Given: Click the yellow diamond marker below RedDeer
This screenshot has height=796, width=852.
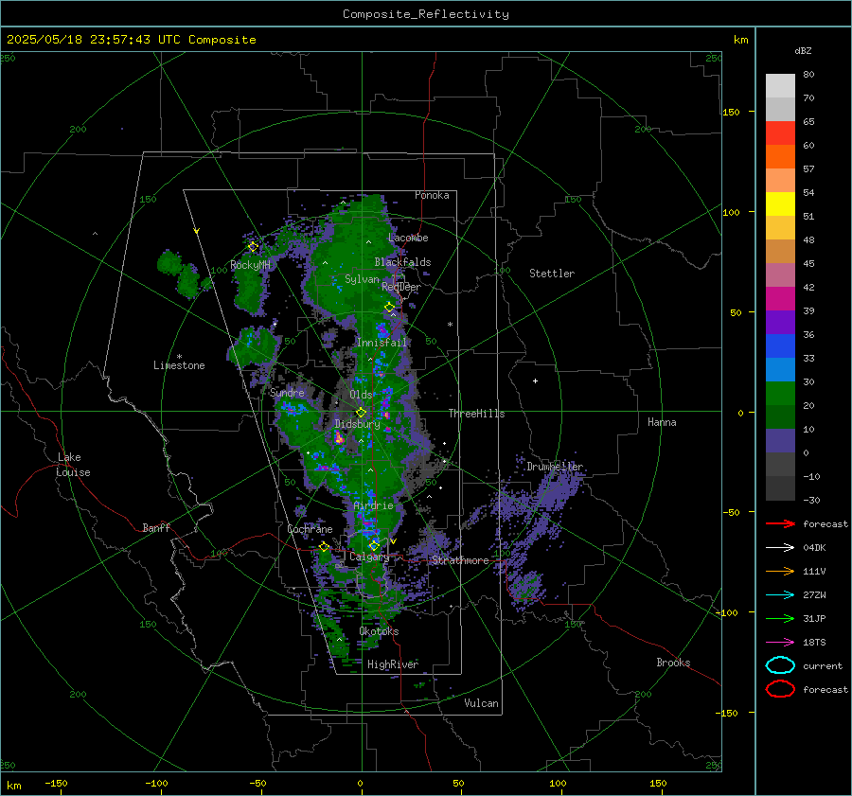Looking at the screenshot, I should click(390, 308).
